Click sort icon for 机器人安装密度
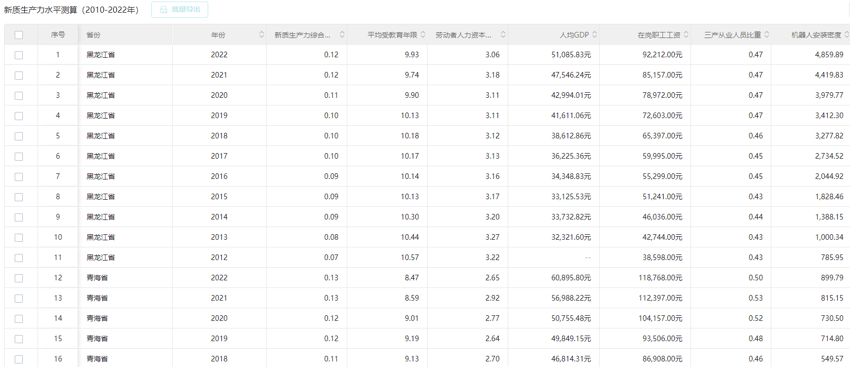The image size is (850, 367). (x=846, y=34)
